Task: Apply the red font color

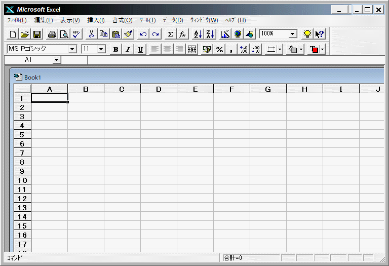Action: coord(314,49)
